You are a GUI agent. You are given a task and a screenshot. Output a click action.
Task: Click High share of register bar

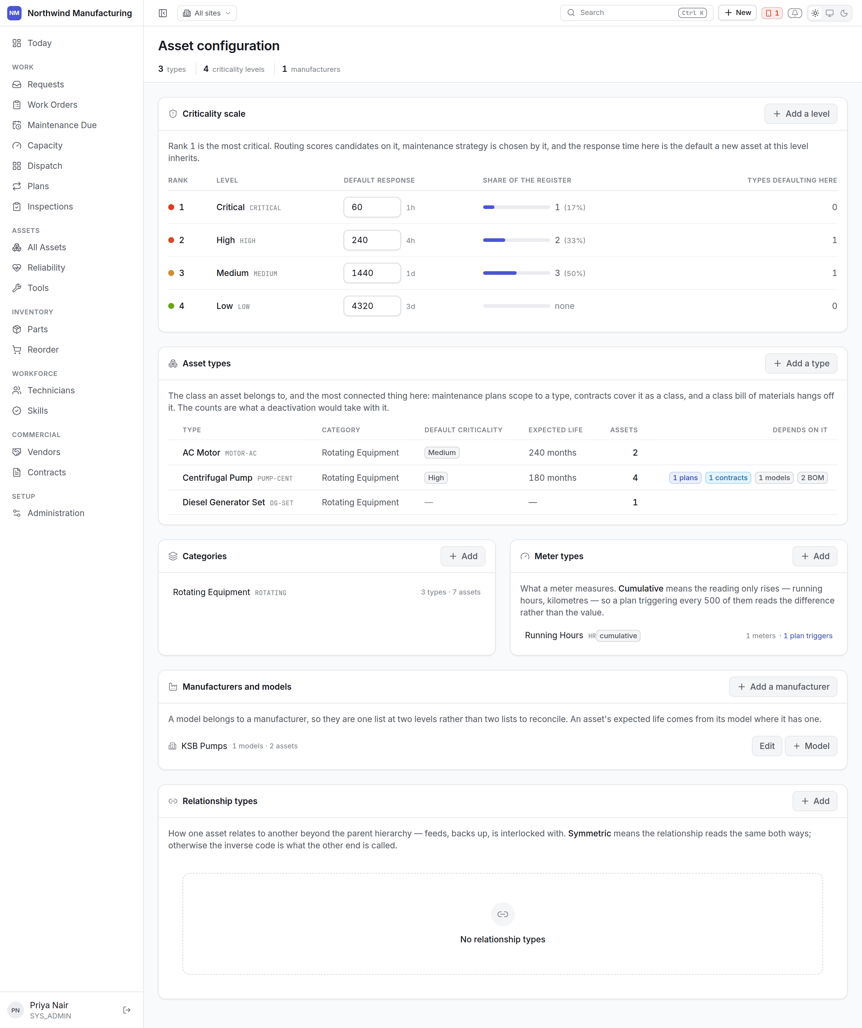(516, 240)
